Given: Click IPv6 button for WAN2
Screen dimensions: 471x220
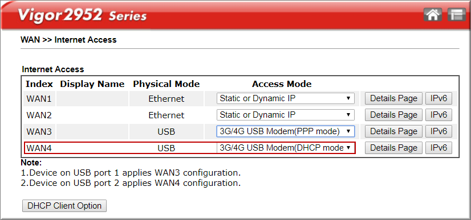Looking at the screenshot, I should (x=438, y=115).
